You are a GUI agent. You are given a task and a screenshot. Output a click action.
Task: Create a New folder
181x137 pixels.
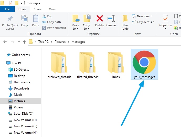click(x=125, y=22)
